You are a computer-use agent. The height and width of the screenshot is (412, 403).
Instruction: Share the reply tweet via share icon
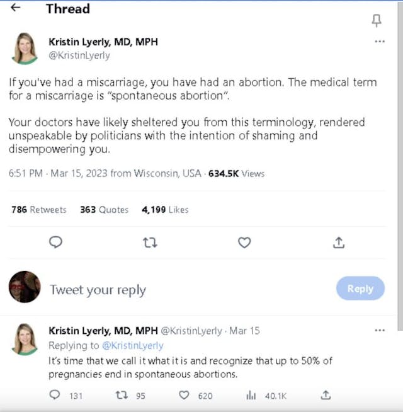(326, 396)
